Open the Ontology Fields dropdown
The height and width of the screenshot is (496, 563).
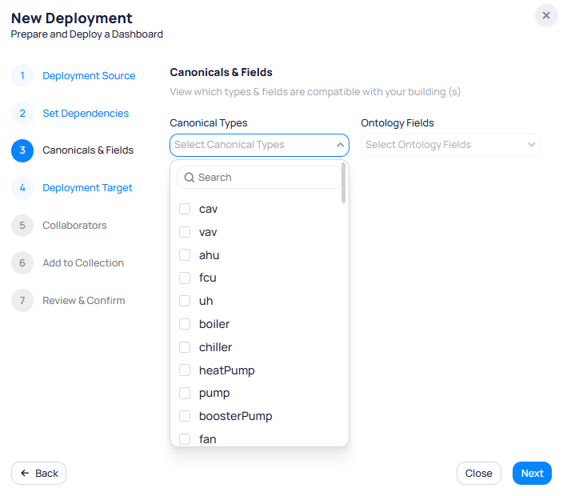point(450,145)
